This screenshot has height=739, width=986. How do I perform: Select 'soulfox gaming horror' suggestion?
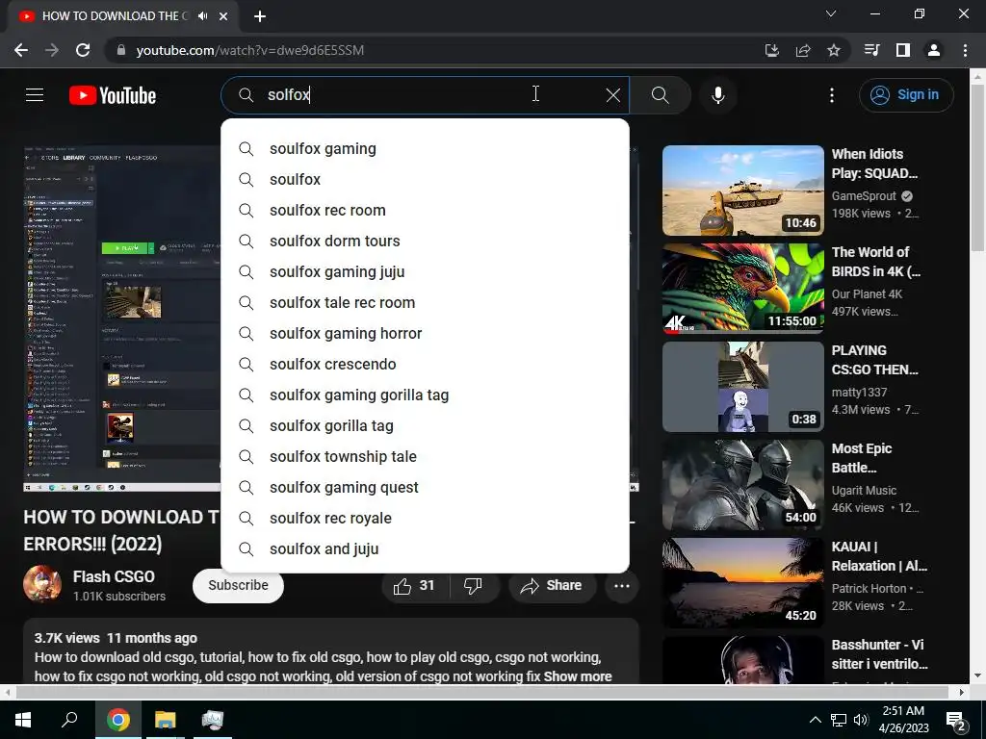[x=425, y=334]
